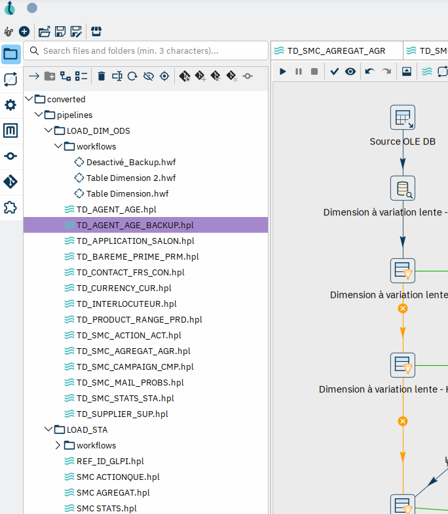Select TD_SUPPLIER_SUP.hpl
This screenshot has height=514, width=448.
122,414
